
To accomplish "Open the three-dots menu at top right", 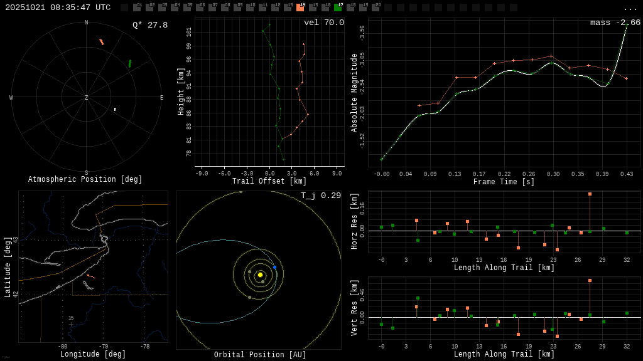I will [630, 8].
